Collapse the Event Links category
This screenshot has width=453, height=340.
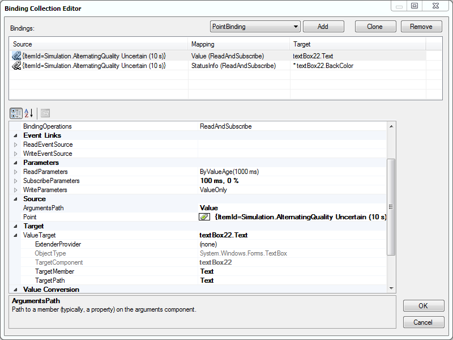point(15,135)
